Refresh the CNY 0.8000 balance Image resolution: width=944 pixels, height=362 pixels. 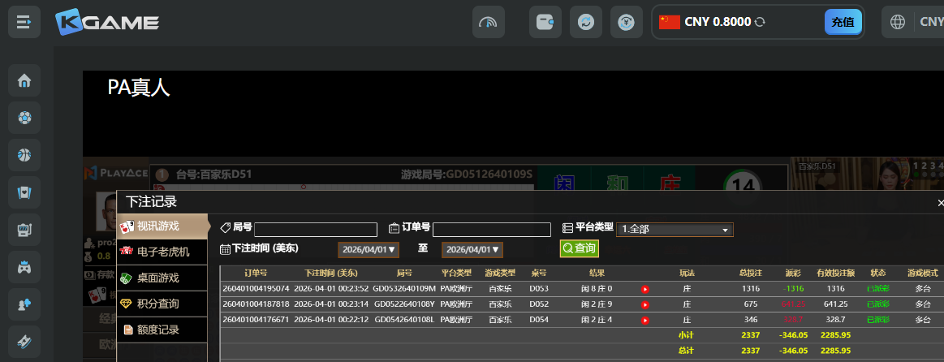click(760, 23)
